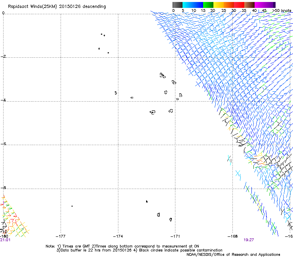Click the legend's "5" knots label

click(x=183, y=11)
